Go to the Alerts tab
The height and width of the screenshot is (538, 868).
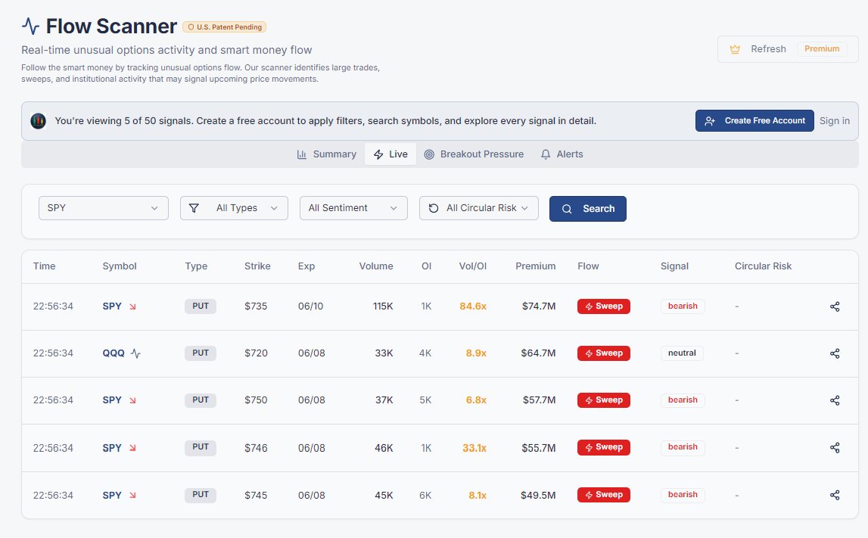(562, 154)
